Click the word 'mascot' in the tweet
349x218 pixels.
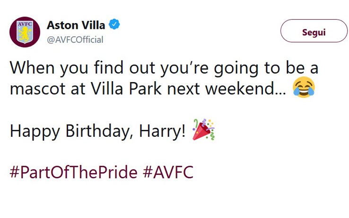click(38, 89)
